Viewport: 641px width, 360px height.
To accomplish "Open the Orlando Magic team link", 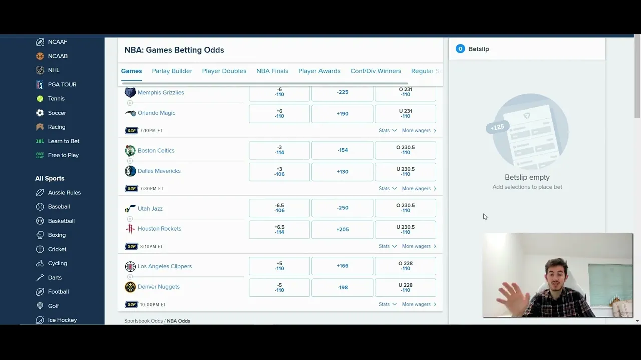I will (156, 113).
